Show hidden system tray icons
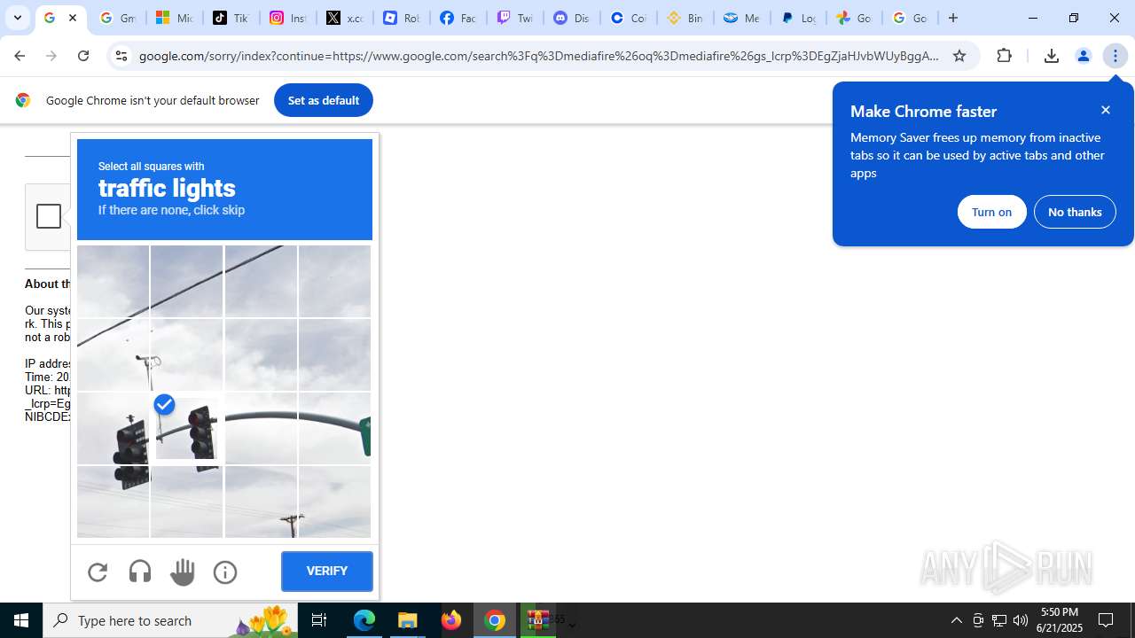 click(x=957, y=620)
